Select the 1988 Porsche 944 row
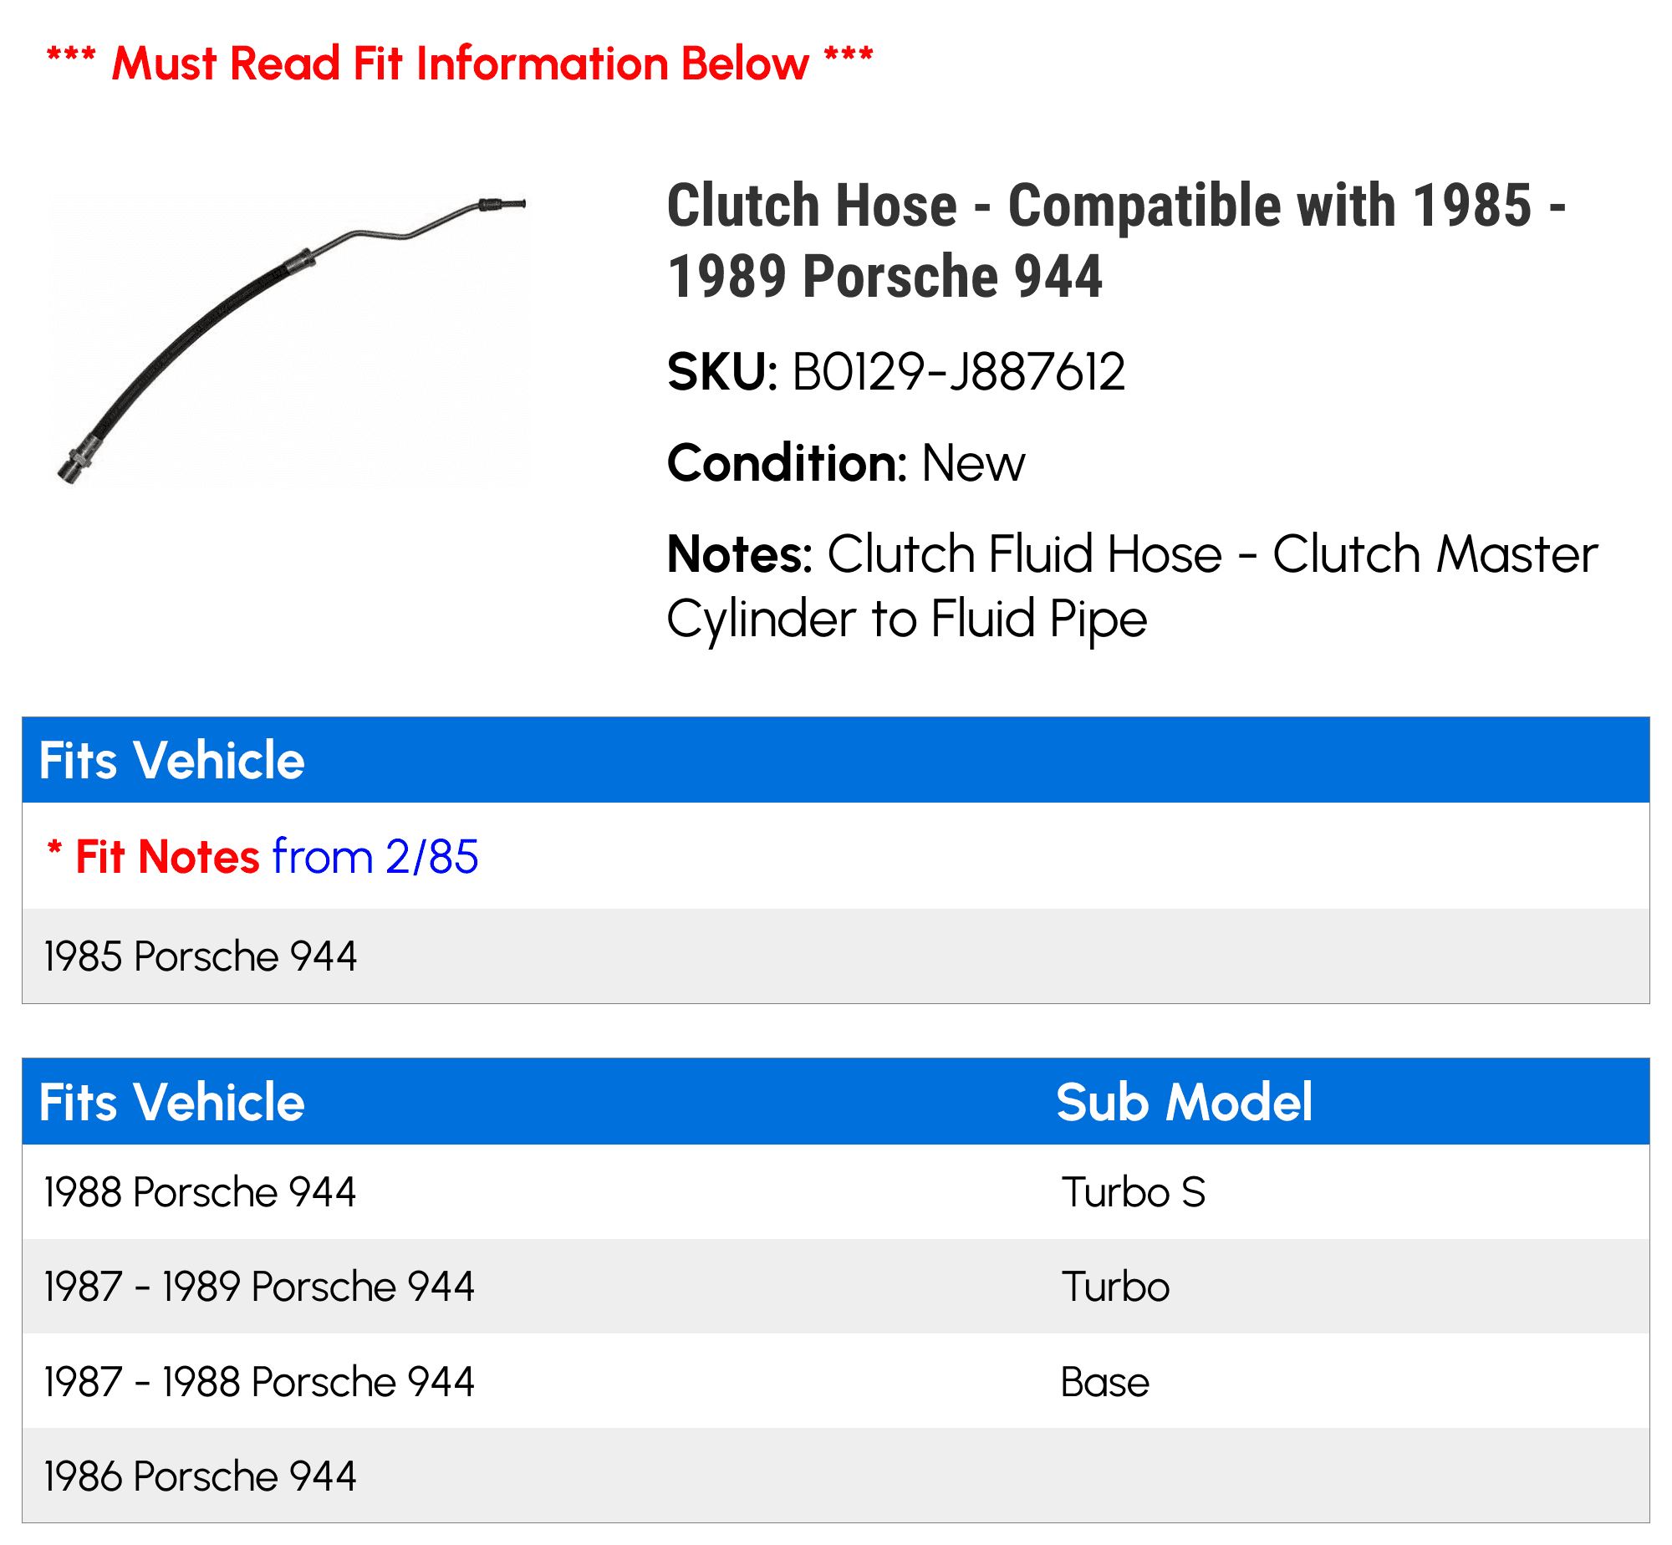This screenshot has height=1545, width=1672. click(836, 1191)
